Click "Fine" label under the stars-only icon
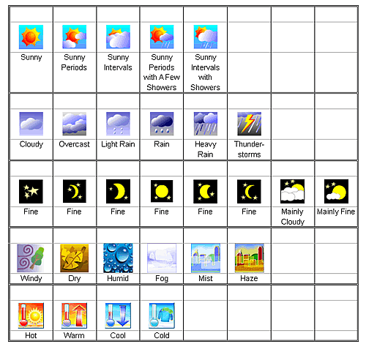The width and height of the screenshot is (366, 347). (x=31, y=212)
